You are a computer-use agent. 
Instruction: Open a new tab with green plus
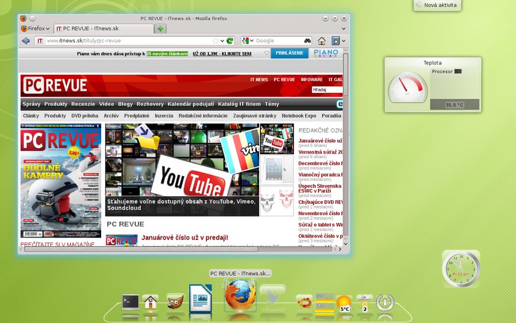coord(160,28)
